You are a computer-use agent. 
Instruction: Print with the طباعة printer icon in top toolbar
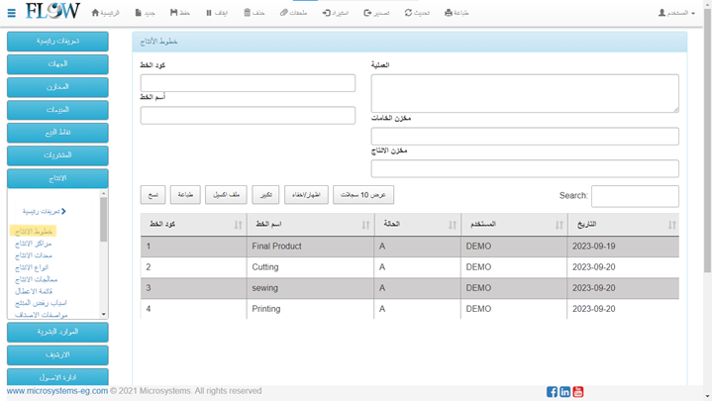point(457,13)
